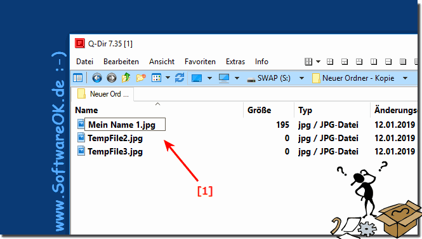Click the size value 195
The image size is (422, 239).
[x=282, y=125]
